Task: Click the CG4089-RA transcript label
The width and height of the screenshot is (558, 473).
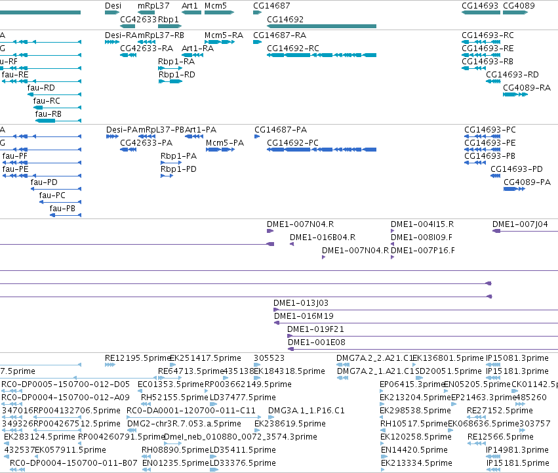Action: pyautogui.click(x=527, y=88)
